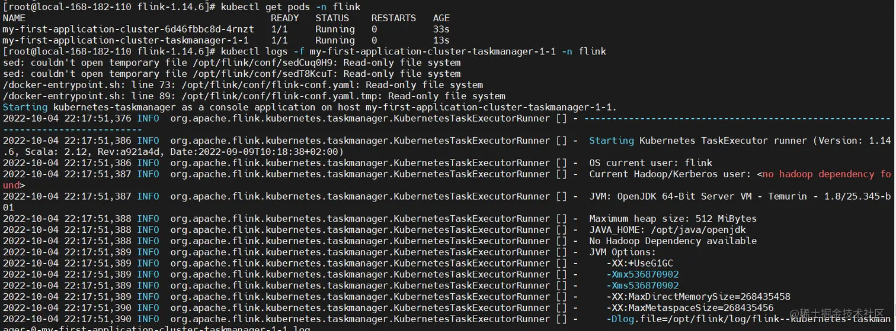This screenshot has width=896, height=331.
Task: Click the 'OS current user: flink' text
Action: click(x=651, y=163)
